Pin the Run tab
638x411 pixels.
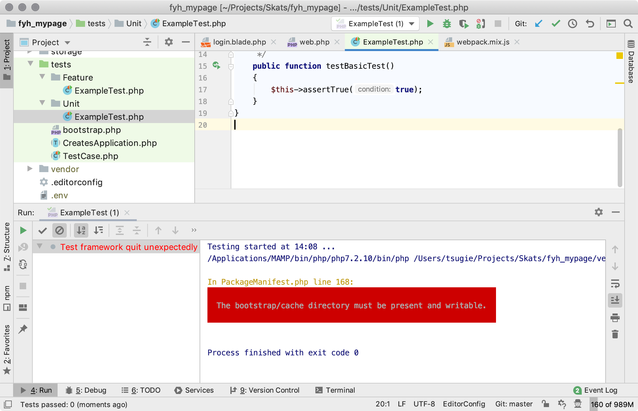23,329
